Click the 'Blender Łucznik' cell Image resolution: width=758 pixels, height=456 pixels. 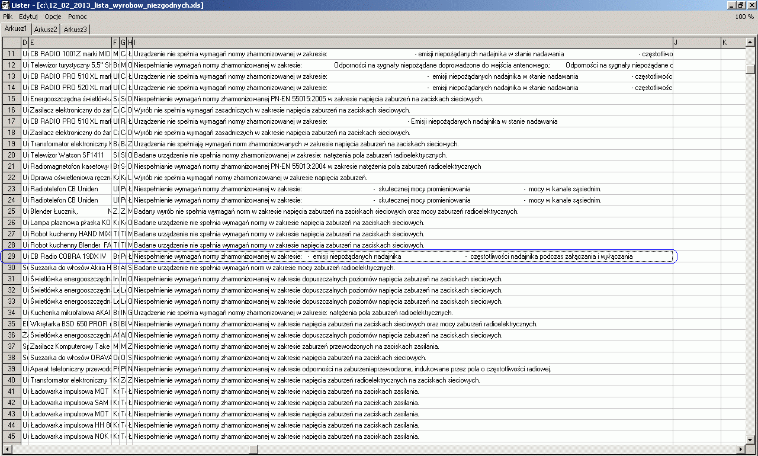pyautogui.click(x=70, y=211)
